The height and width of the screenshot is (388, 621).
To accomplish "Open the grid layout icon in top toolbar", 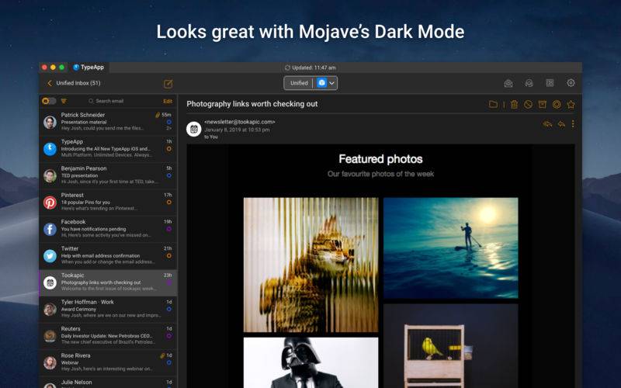I will point(550,83).
